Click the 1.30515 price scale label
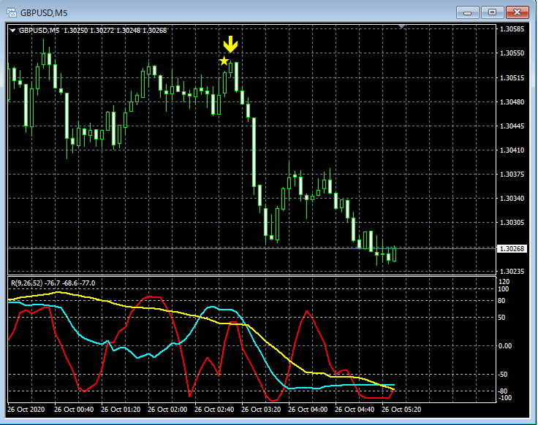Screen dimensions: 538x425 [x=512, y=78]
